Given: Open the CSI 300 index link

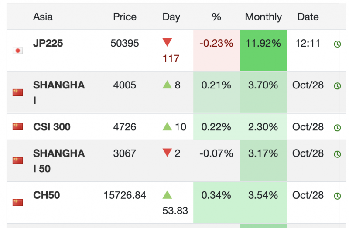Looking at the screenshot, I should coord(52,127).
